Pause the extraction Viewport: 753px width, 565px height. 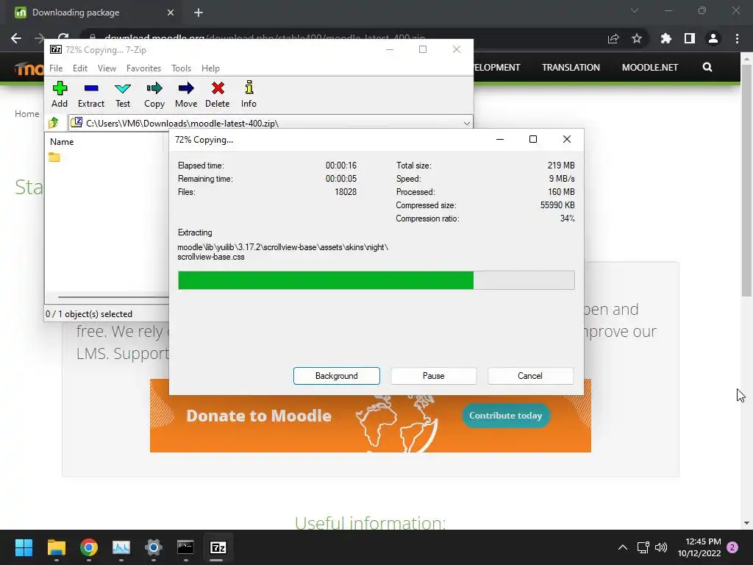[434, 376]
